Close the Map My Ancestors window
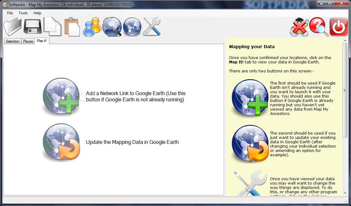 point(342,3)
